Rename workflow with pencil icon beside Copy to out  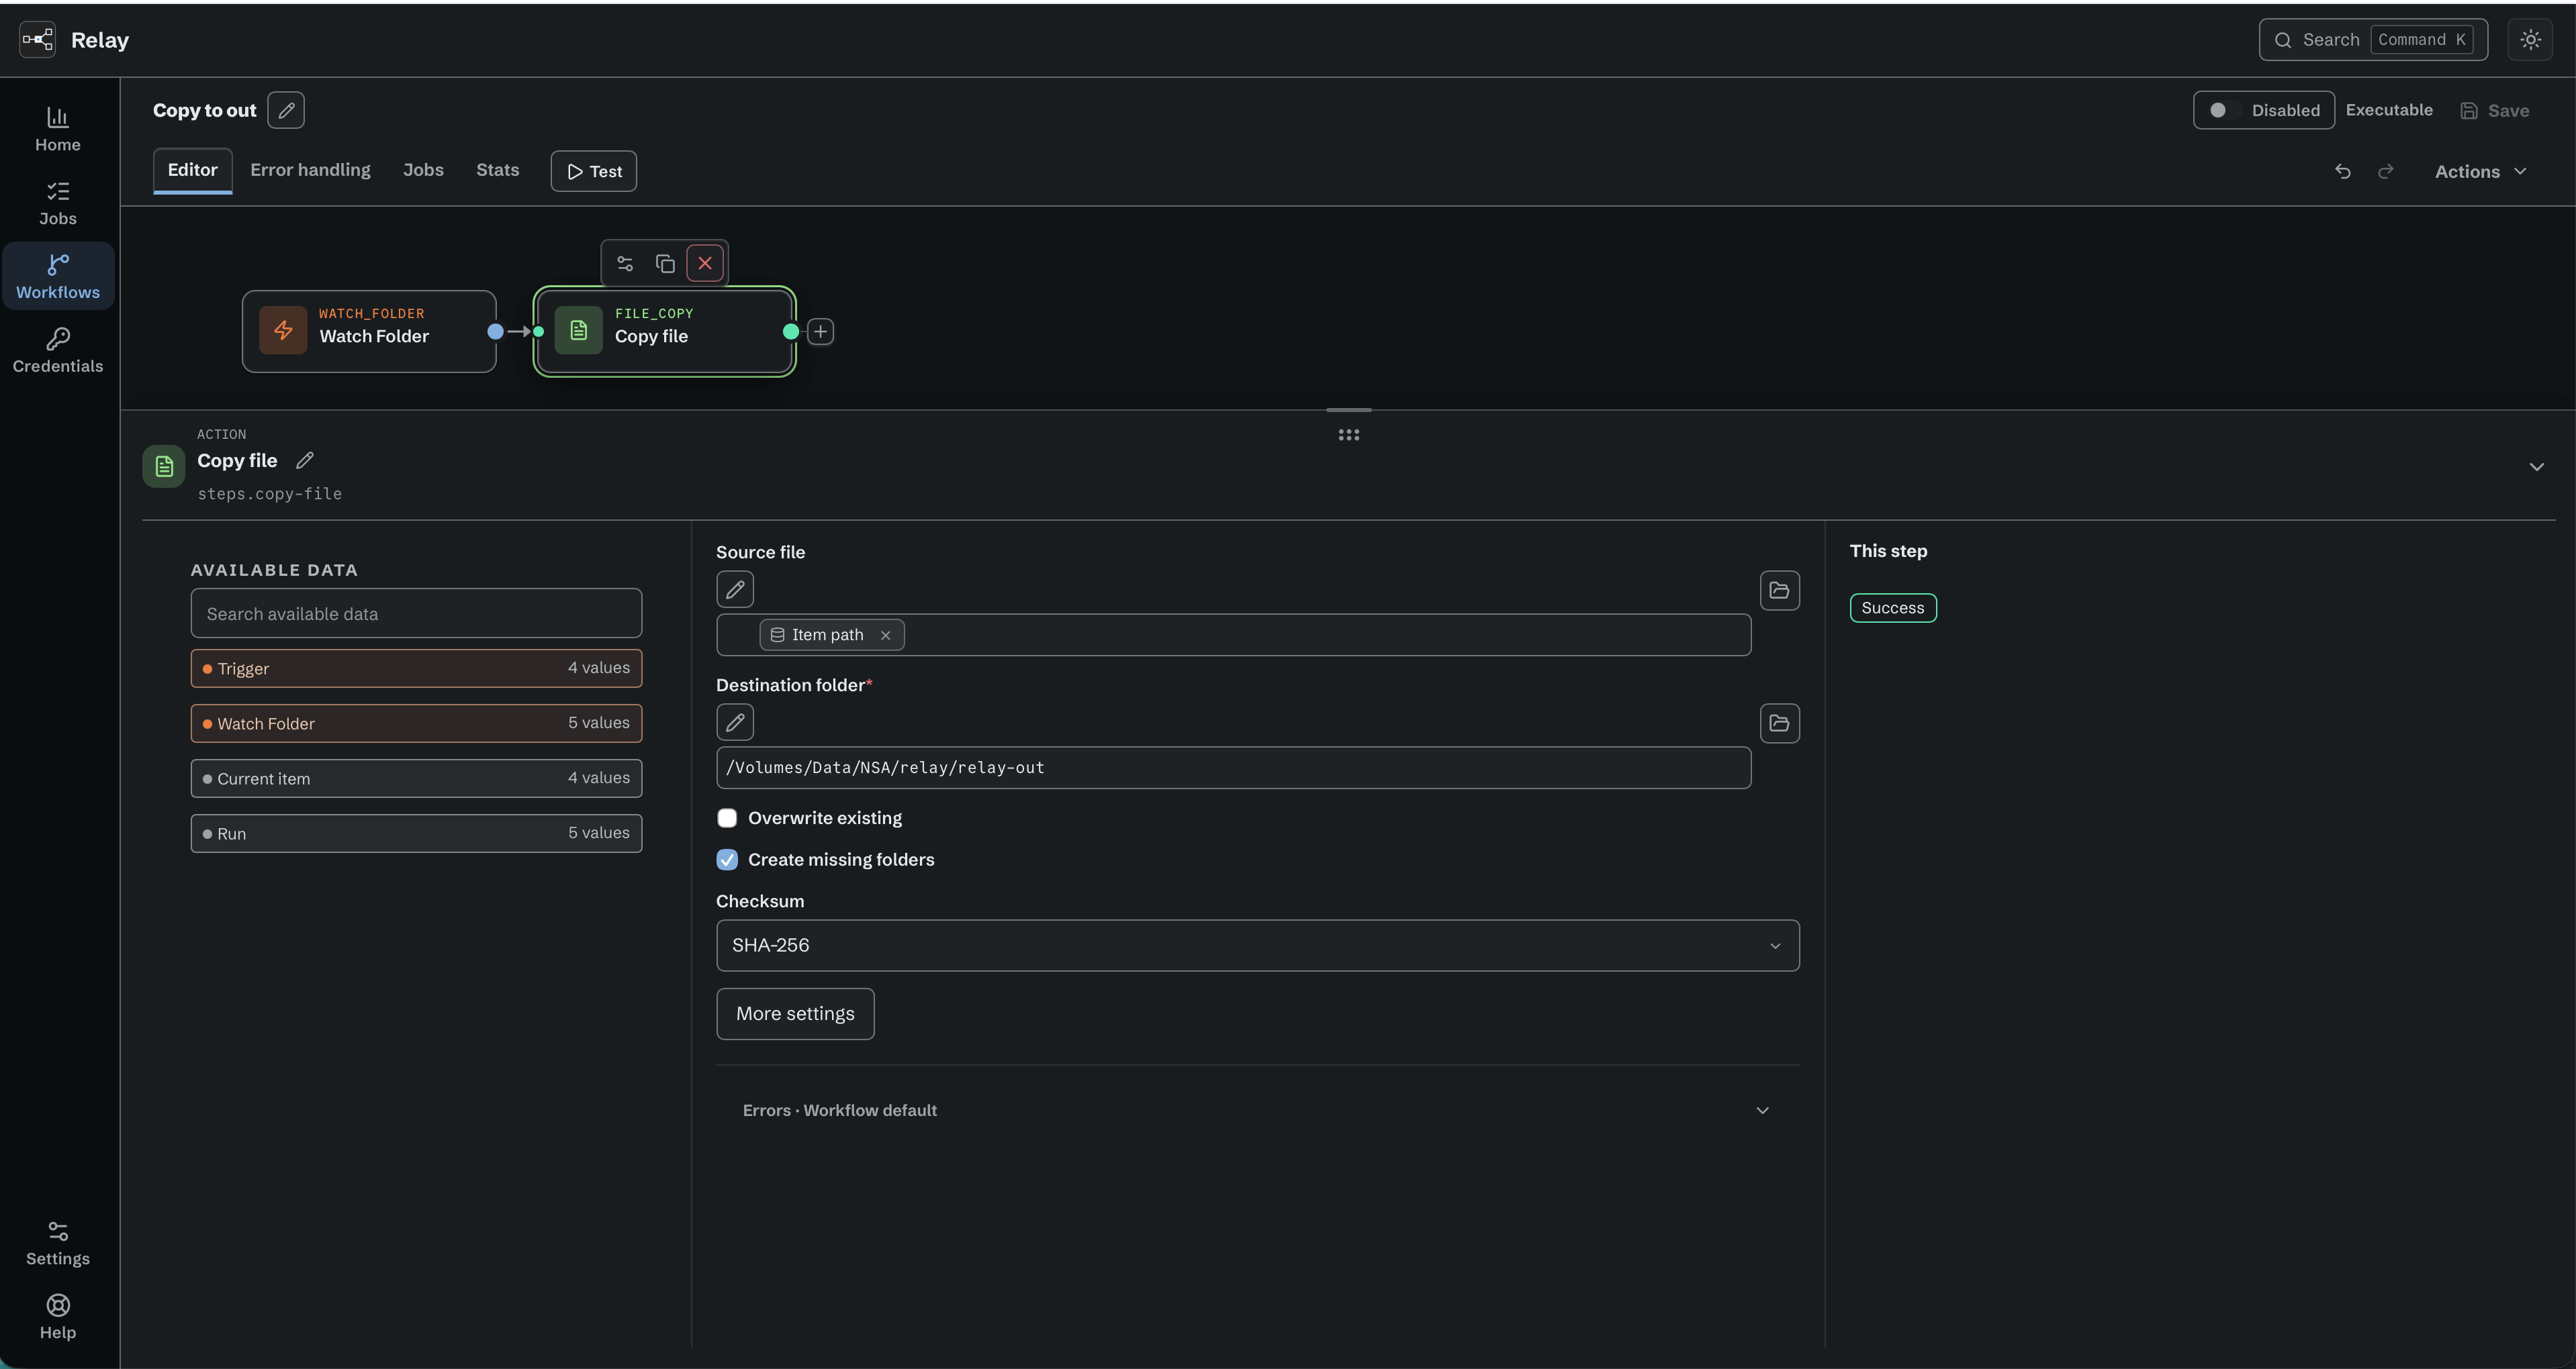pyautogui.click(x=286, y=111)
